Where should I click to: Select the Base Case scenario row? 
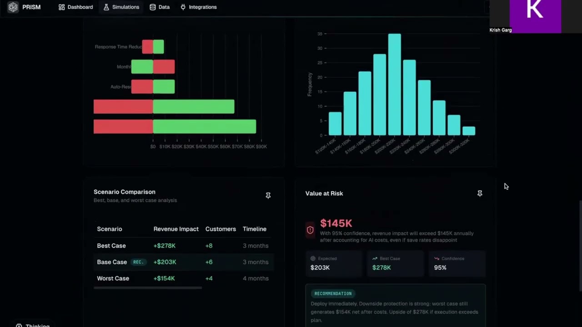tap(184, 262)
